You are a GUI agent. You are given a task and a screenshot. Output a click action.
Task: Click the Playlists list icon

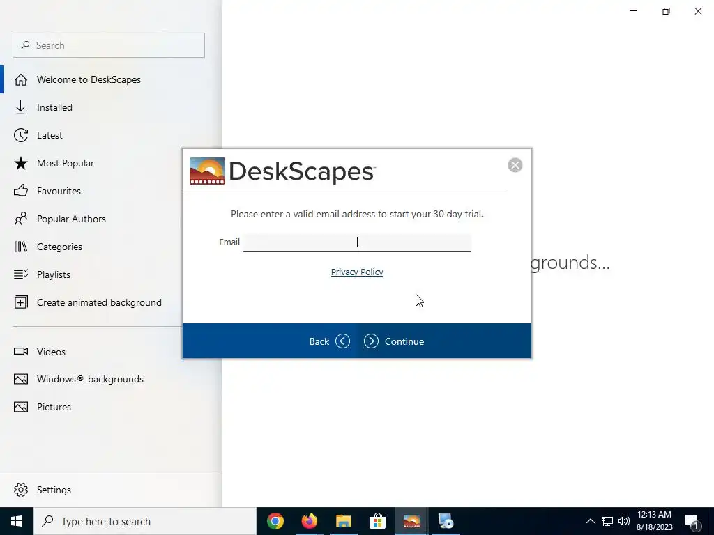[x=21, y=274]
